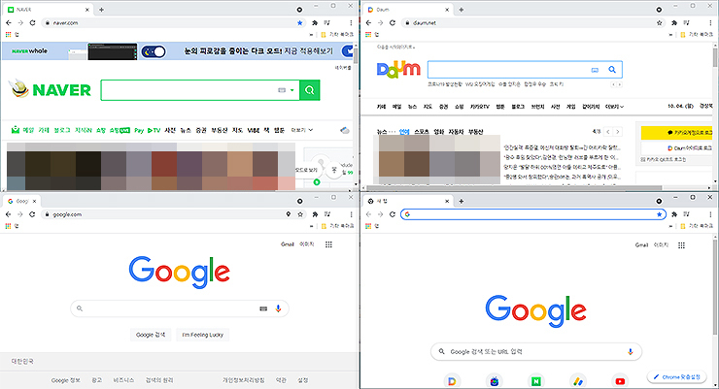This screenshot has height=389, width=719.
Task: Click the microphone icon in the google.com search box
Action: [278, 308]
